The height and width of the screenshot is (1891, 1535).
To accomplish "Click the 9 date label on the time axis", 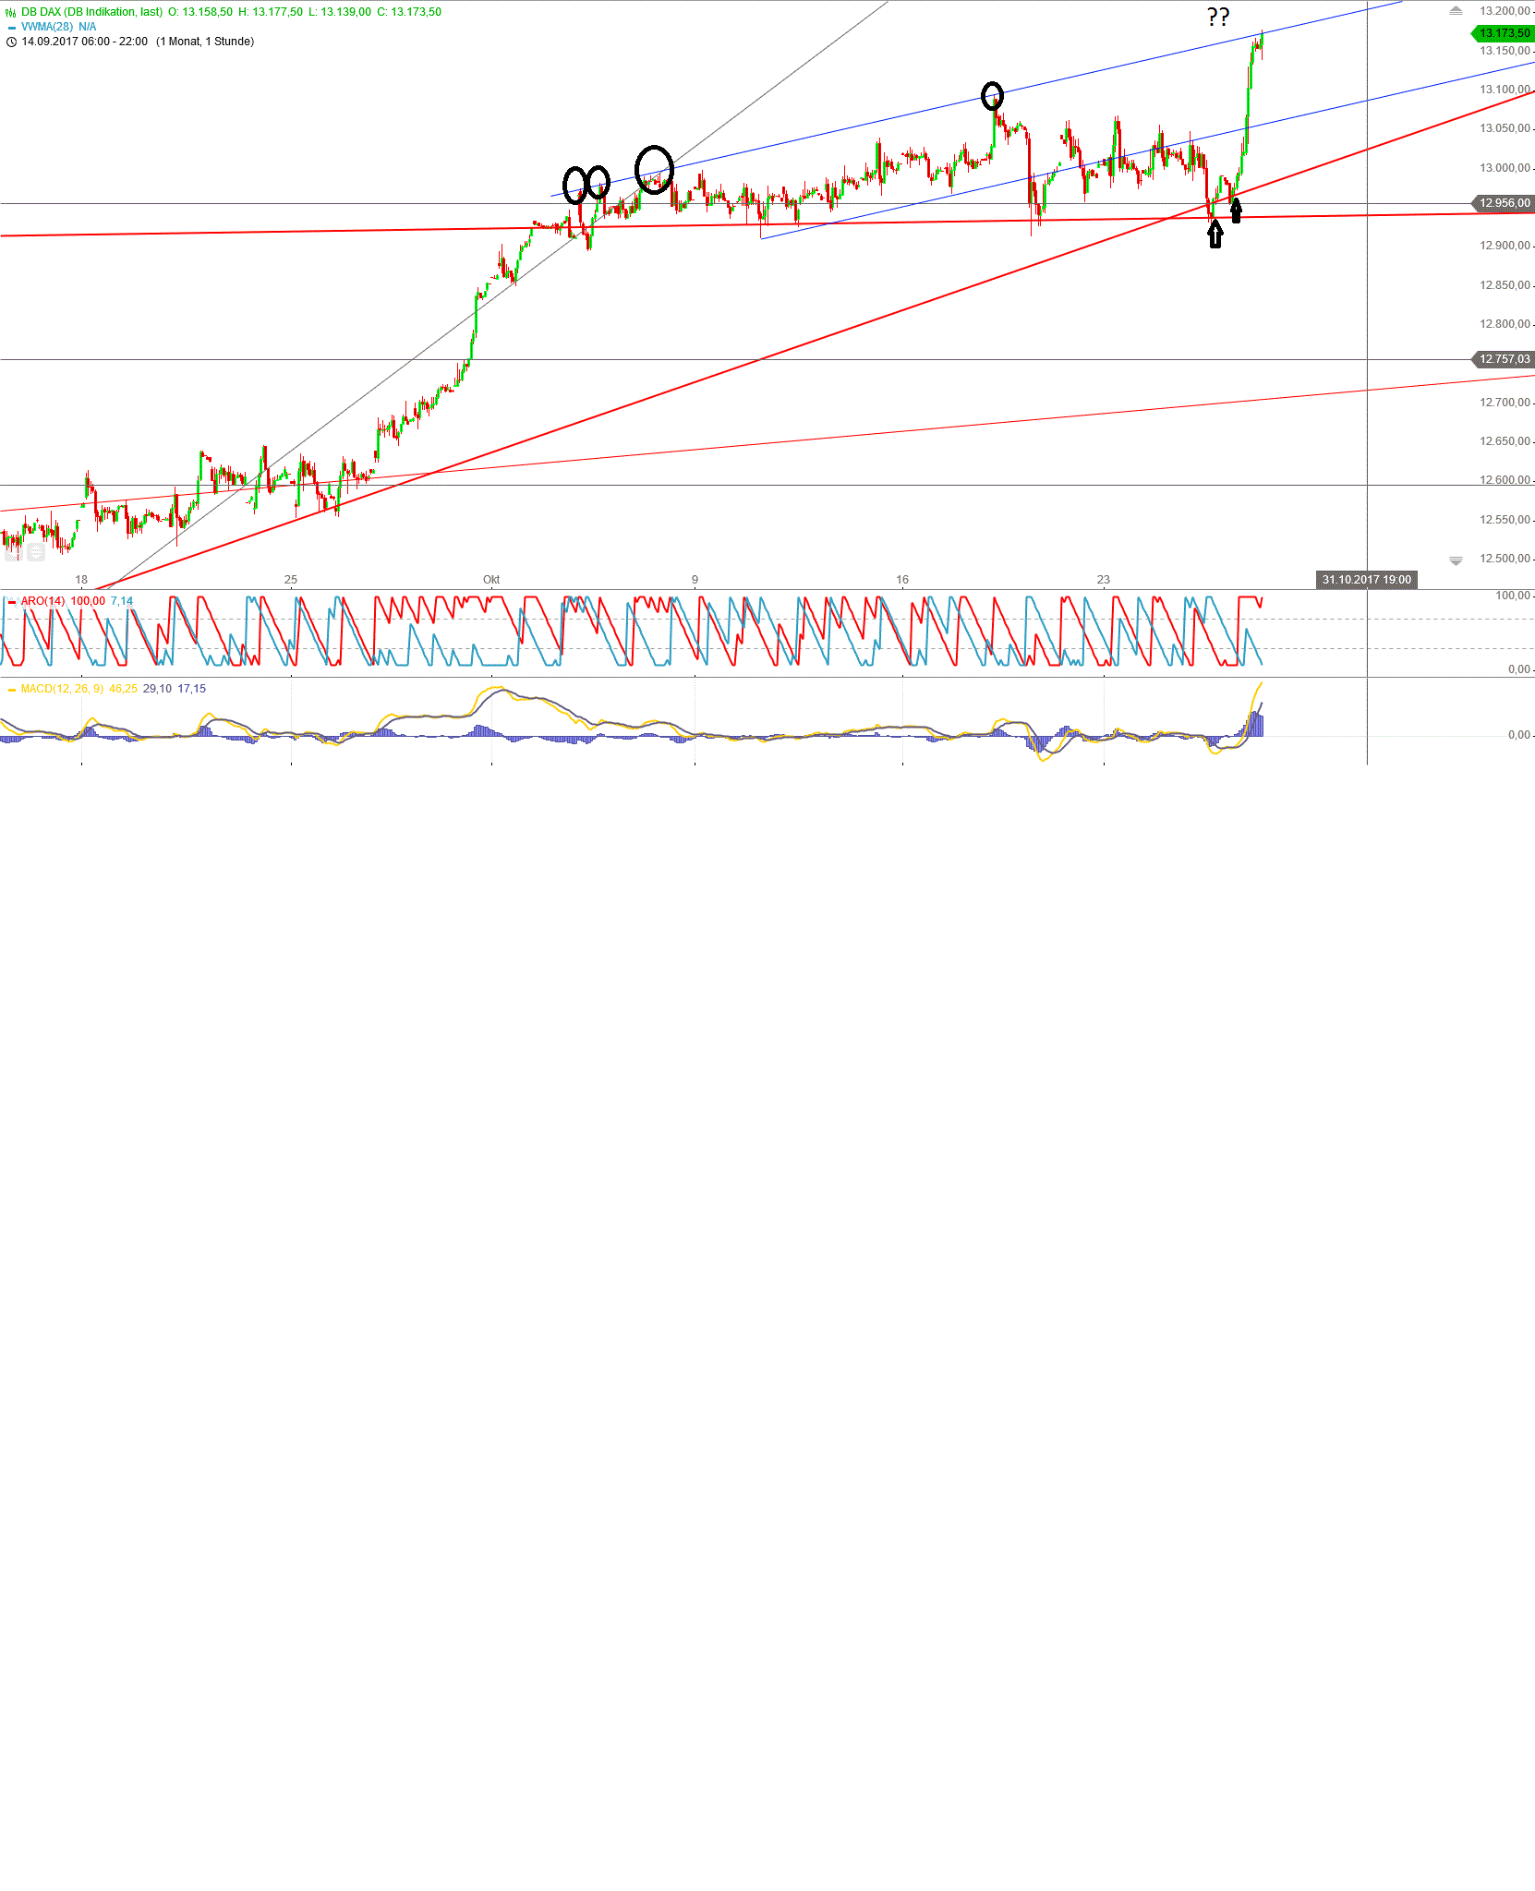I will coord(695,580).
